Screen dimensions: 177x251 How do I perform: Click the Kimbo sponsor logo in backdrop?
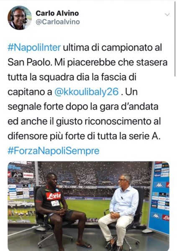[x=28, y=175]
